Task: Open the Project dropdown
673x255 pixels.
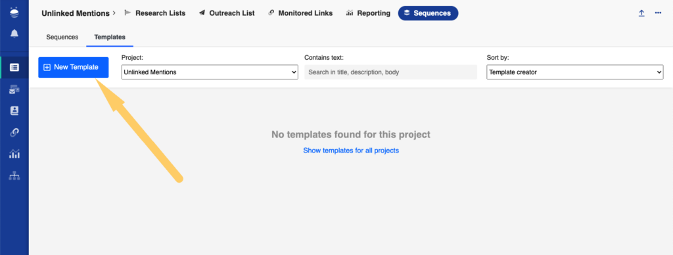Action: pyautogui.click(x=210, y=72)
